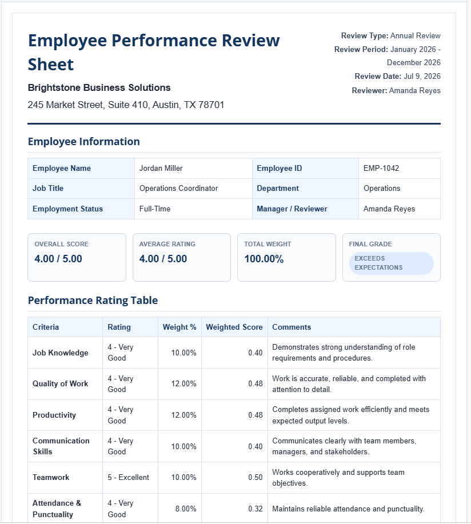Select the Full-Time value cell
Viewport: 471px width, 524px height.
click(x=193, y=209)
